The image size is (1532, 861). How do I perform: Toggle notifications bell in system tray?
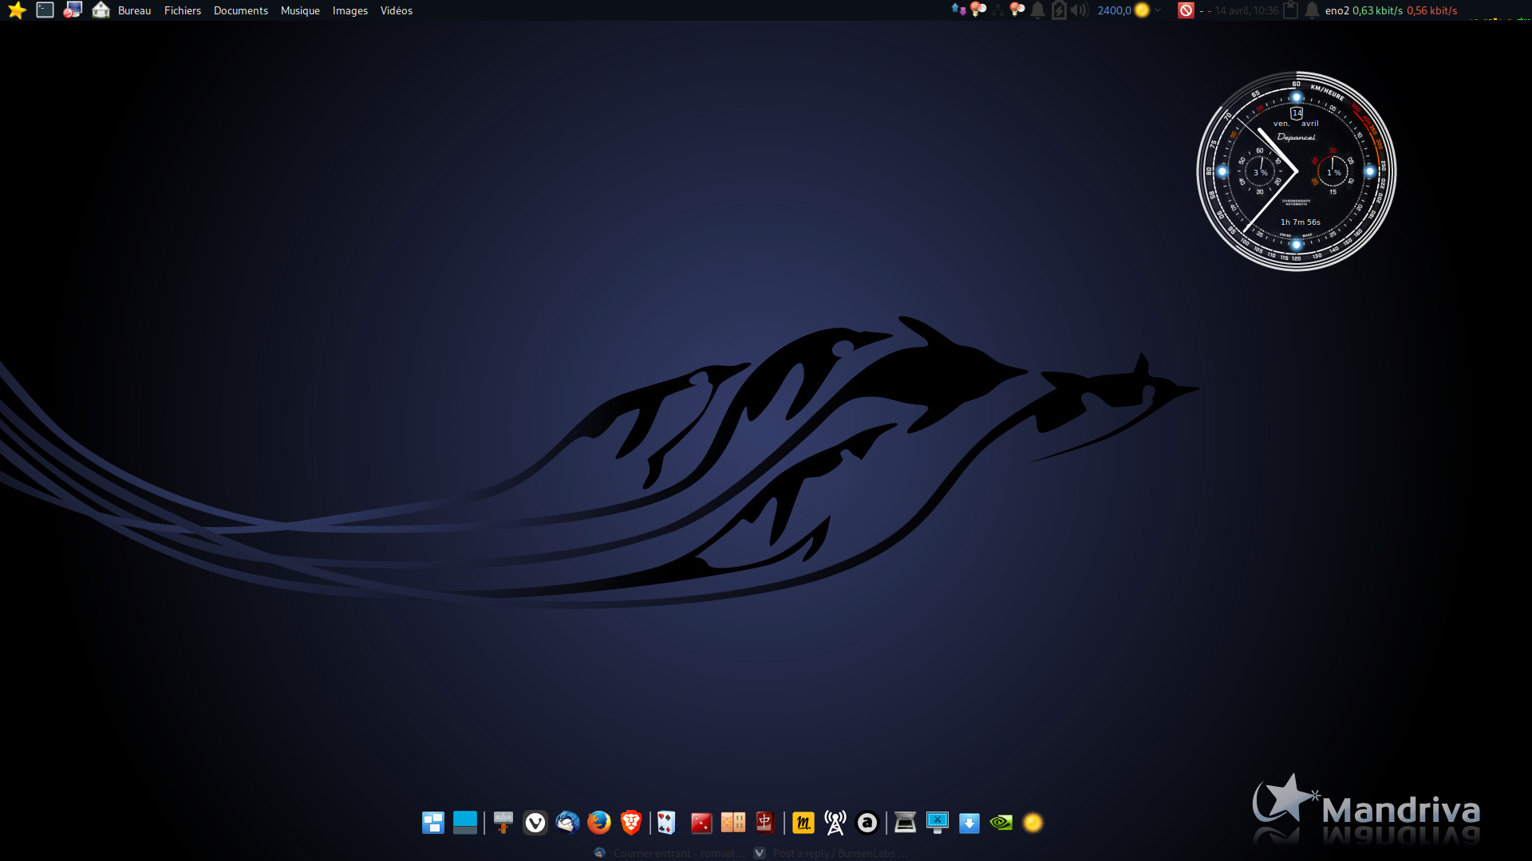coord(1037,10)
